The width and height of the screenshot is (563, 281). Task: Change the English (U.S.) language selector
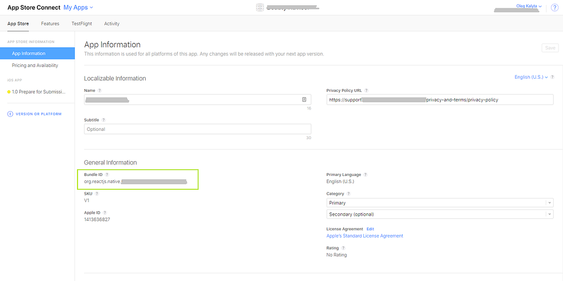pyautogui.click(x=531, y=77)
